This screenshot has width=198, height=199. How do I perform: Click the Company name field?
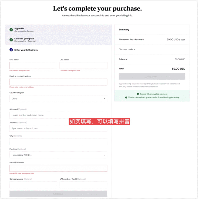click(x=33, y=185)
